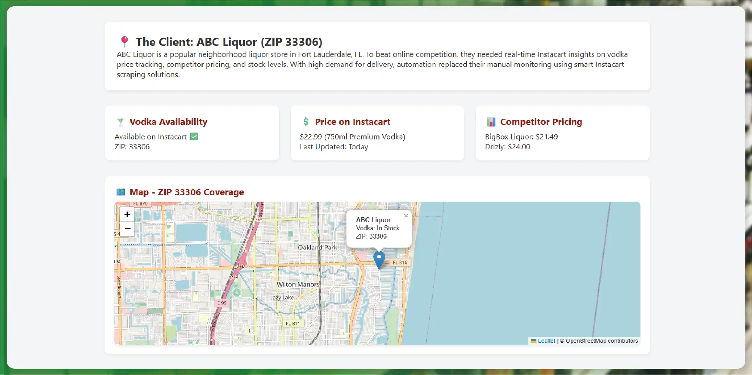Click the OpenStreetMap contributors attribution text
The height and width of the screenshot is (375, 752).
click(601, 341)
